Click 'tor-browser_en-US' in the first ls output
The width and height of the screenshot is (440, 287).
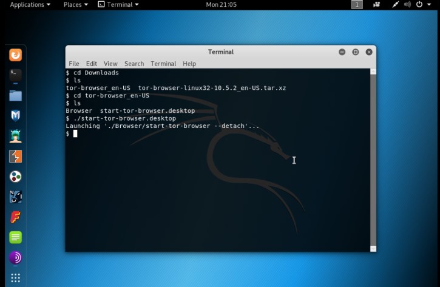[x=98, y=88]
